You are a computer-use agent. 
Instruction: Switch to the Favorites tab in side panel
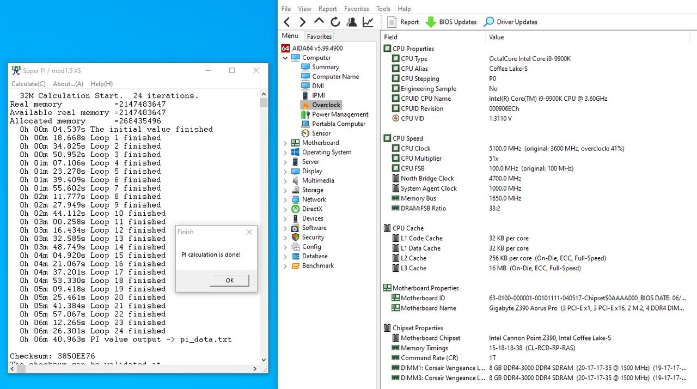click(x=319, y=37)
